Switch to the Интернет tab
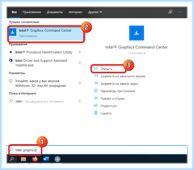 pos(75,12)
